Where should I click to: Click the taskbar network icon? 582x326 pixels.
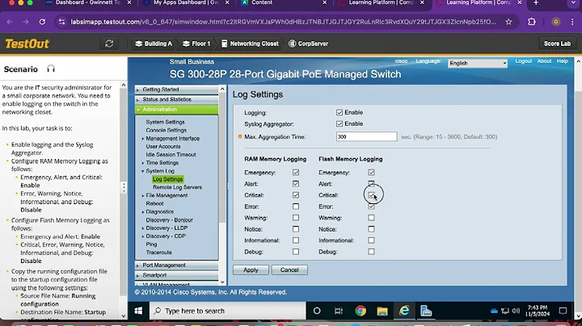point(504,311)
